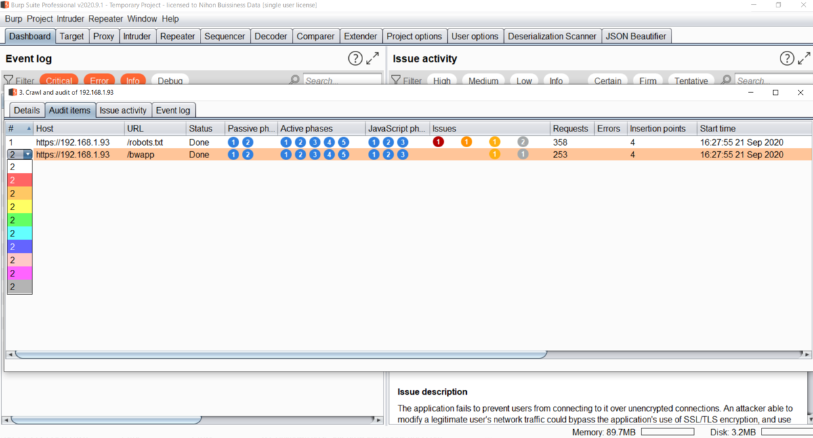Toggle the Debug event log filter
The height and width of the screenshot is (438, 813).
[170, 81]
